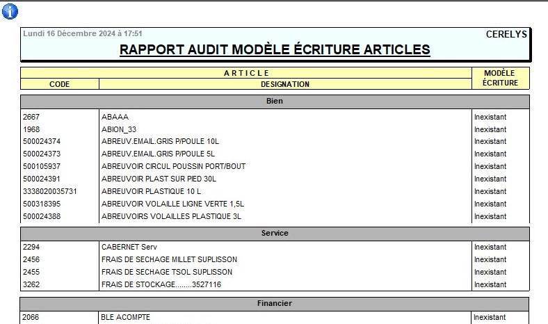Screen dimensions: 548x324
Task: Click the blue information icon
Action: click(x=10, y=11)
